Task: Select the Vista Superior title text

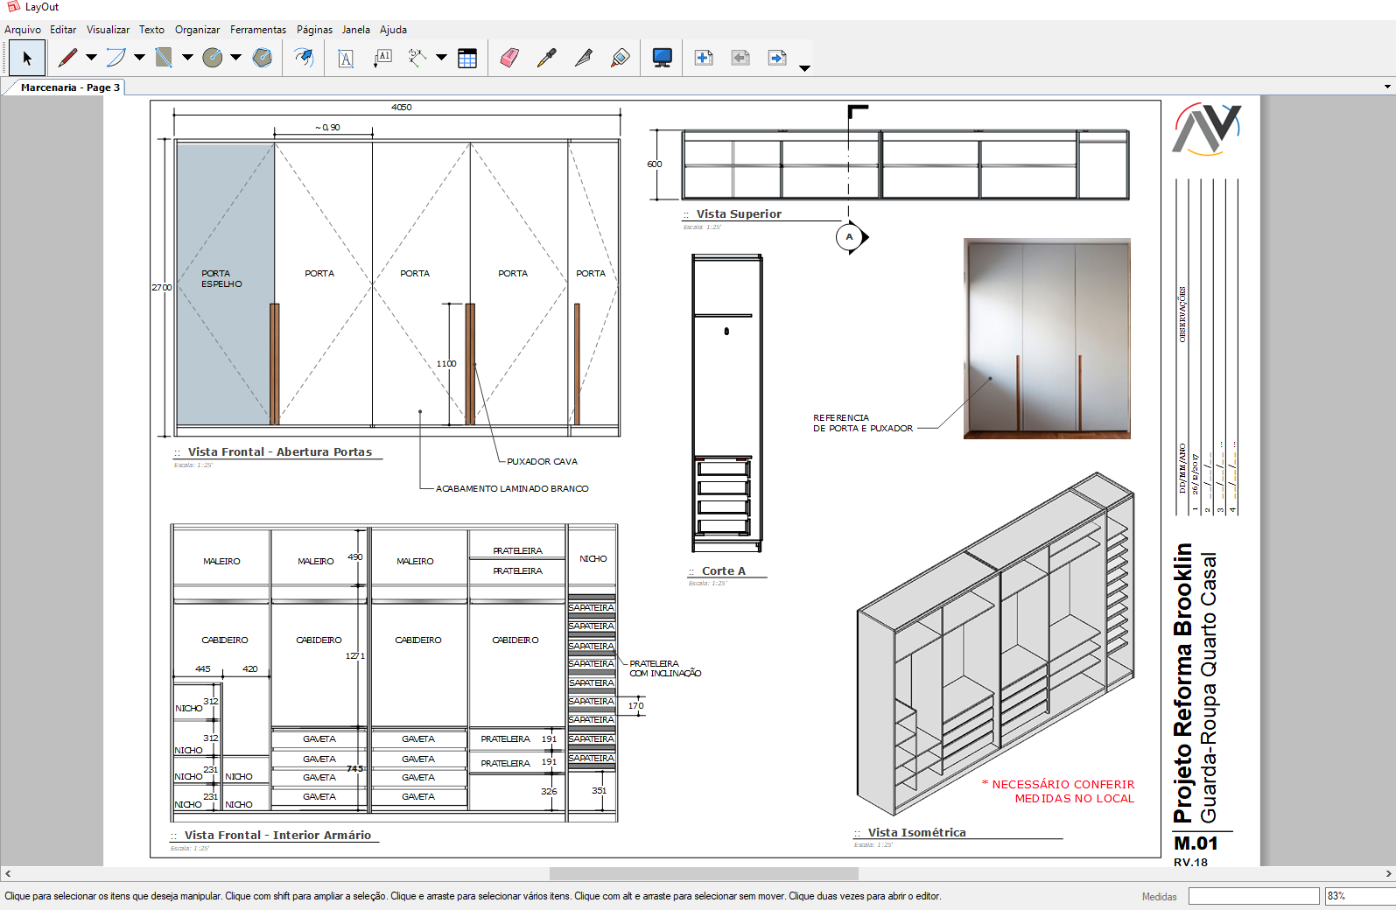Action: tap(739, 213)
